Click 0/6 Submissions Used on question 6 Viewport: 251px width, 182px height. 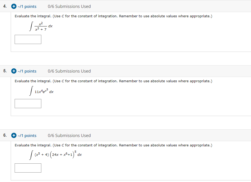coord(69,135)
